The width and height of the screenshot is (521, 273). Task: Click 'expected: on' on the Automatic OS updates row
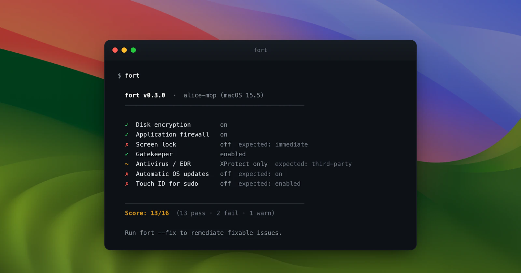pyautogui.click(x=260, y=174)
